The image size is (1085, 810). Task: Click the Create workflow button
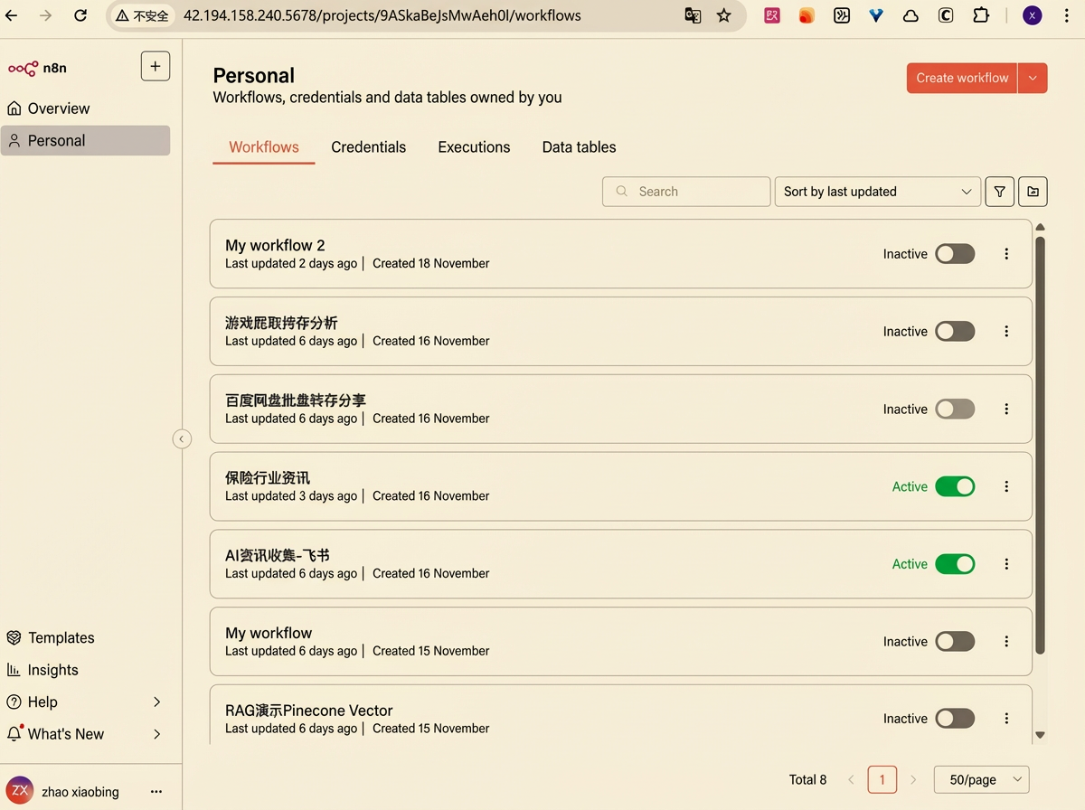962,78
